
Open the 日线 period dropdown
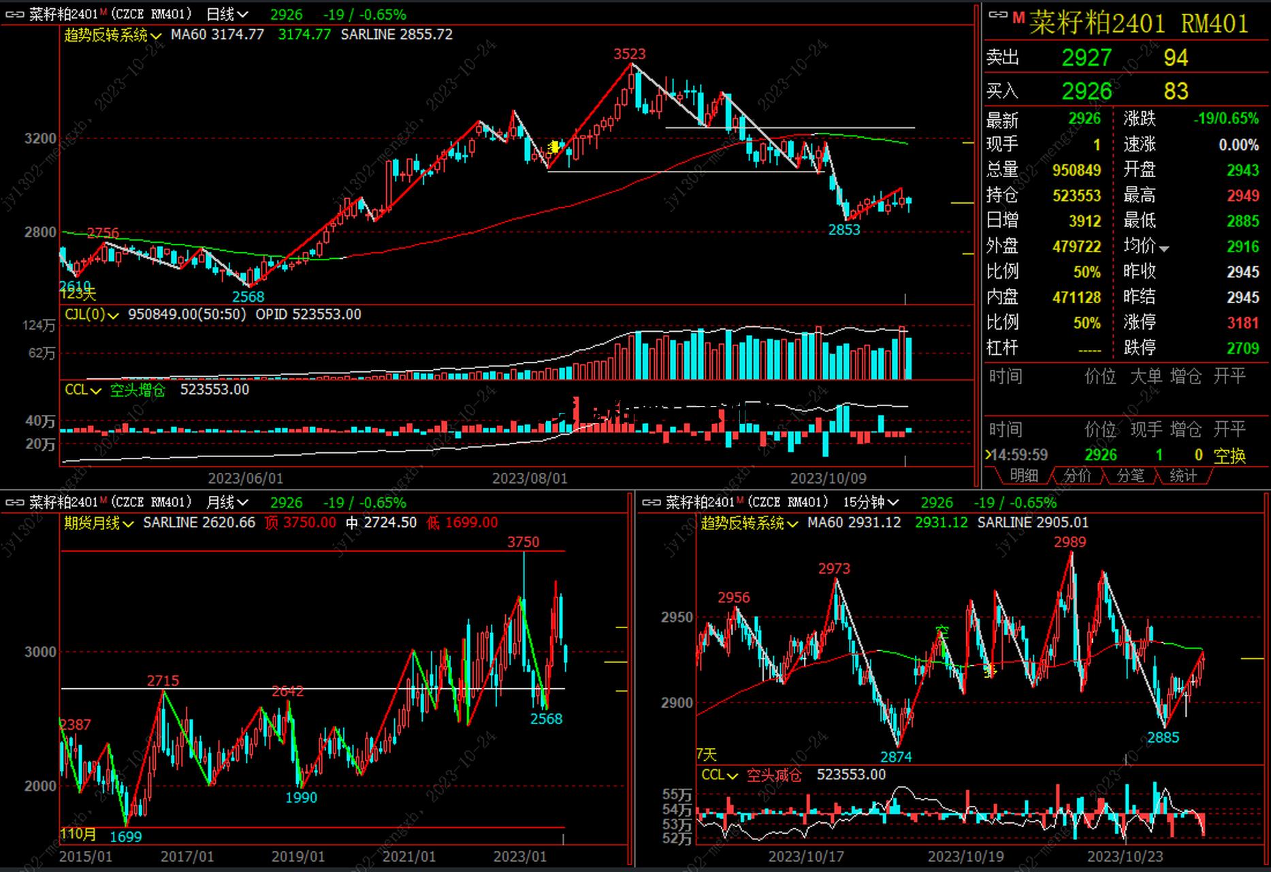(x=227, y=14)
